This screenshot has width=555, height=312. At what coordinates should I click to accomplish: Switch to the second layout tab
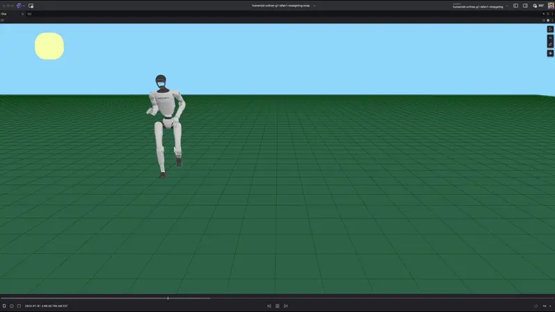30,13
